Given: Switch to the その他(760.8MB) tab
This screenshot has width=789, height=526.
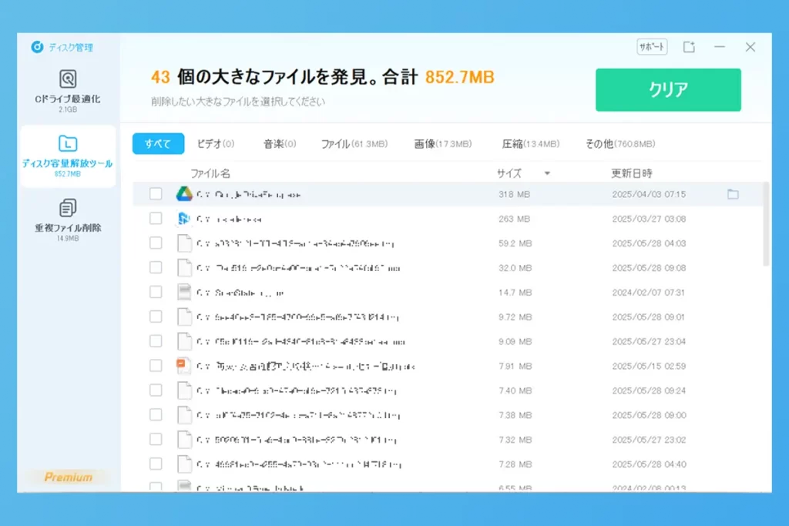Looking at the screenshot, I should pyautogui.click(x=620, y=144).
